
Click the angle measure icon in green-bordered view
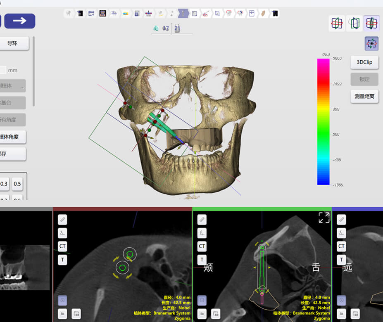(202, 233)
